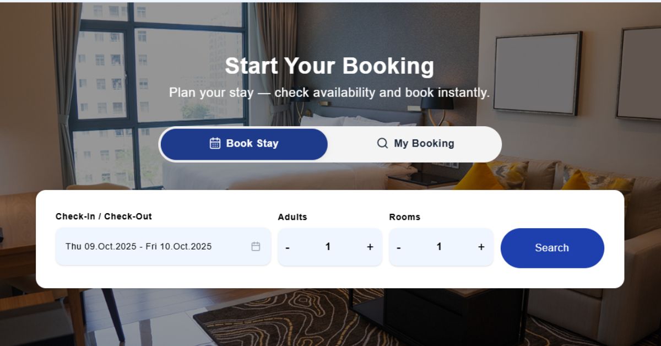661x346 pixels.
Task: Decrease the Rooms count with minus
Action: tap(398, 247)
